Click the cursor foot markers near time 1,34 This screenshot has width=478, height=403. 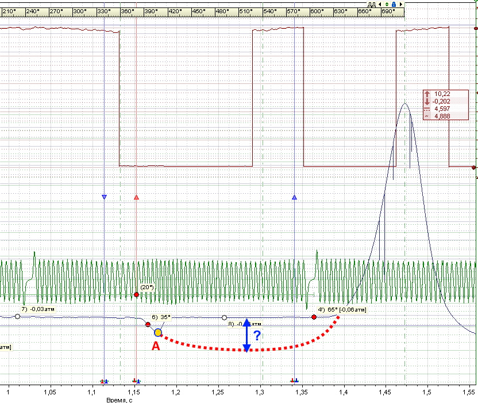click(295, 381)
